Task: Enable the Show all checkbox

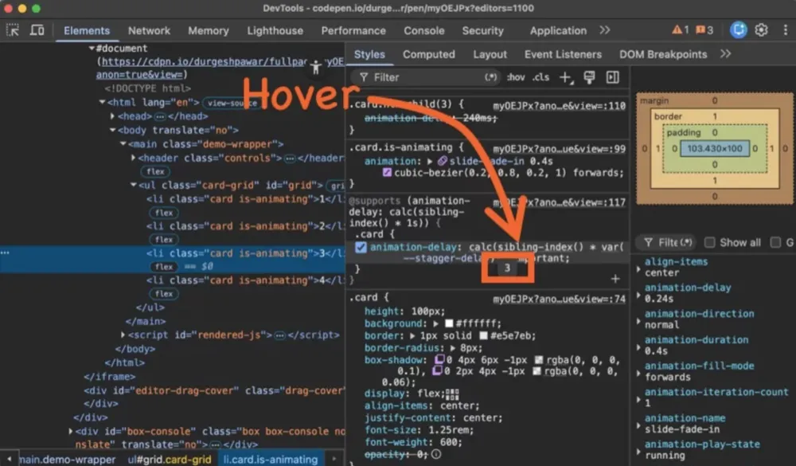Action: tap(710, 242)
